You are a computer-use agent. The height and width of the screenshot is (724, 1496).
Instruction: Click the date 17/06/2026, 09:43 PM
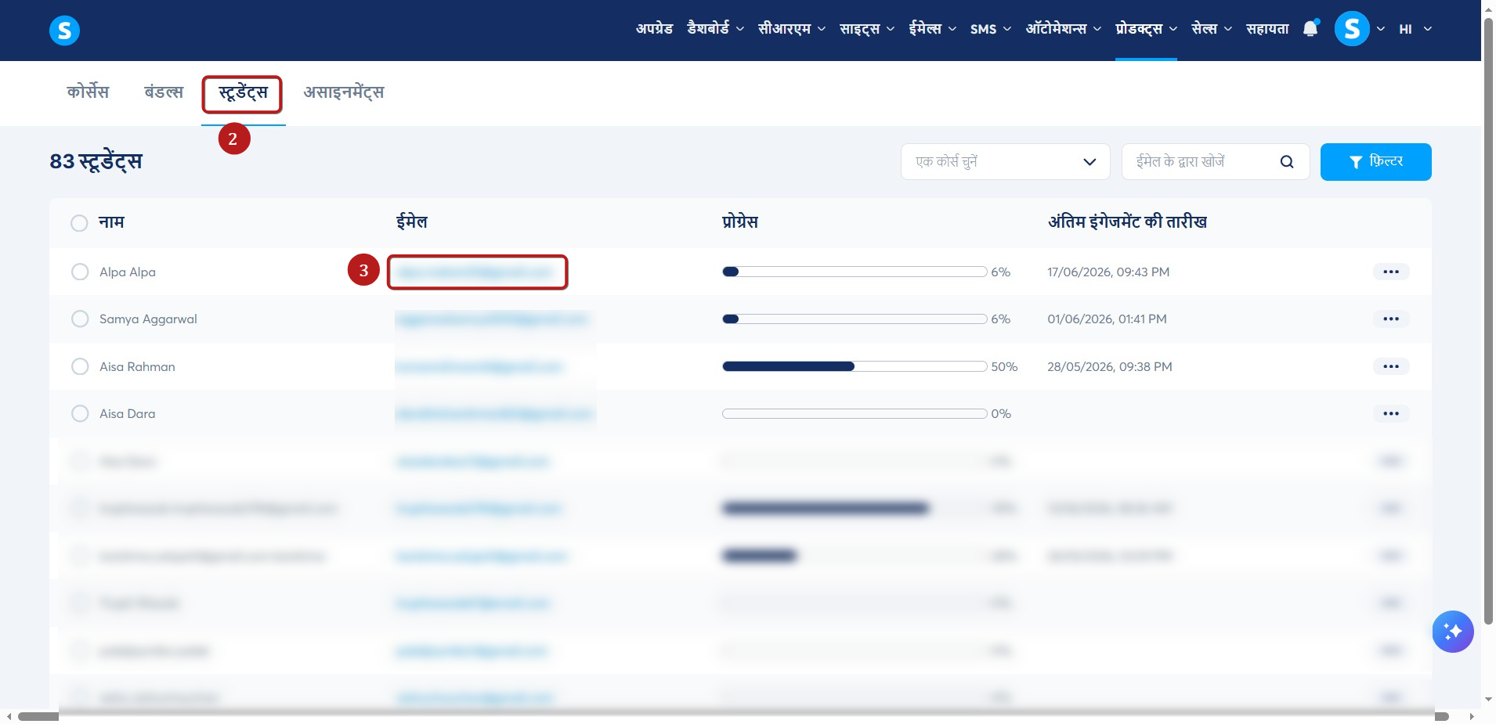click(x=1108, y=272)
